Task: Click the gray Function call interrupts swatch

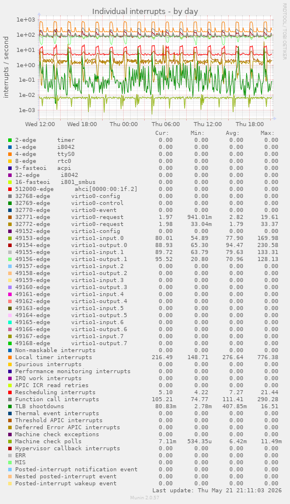Action: tap(10, 399)
